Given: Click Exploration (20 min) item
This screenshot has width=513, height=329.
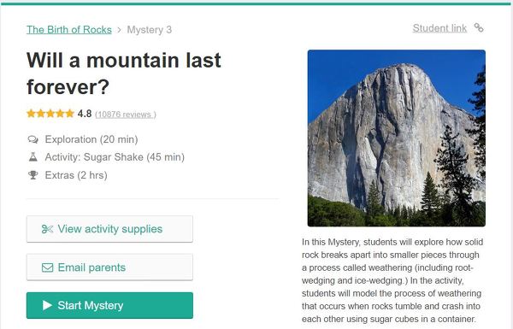Looking at the screenshot, I should (91, 139).
